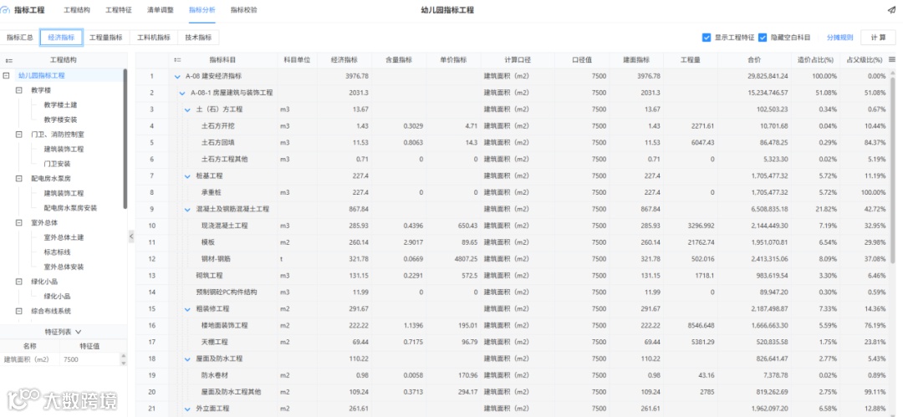
Task: Click the 预制钢砼PC构件结构 row name
Action: pos(227,292)
